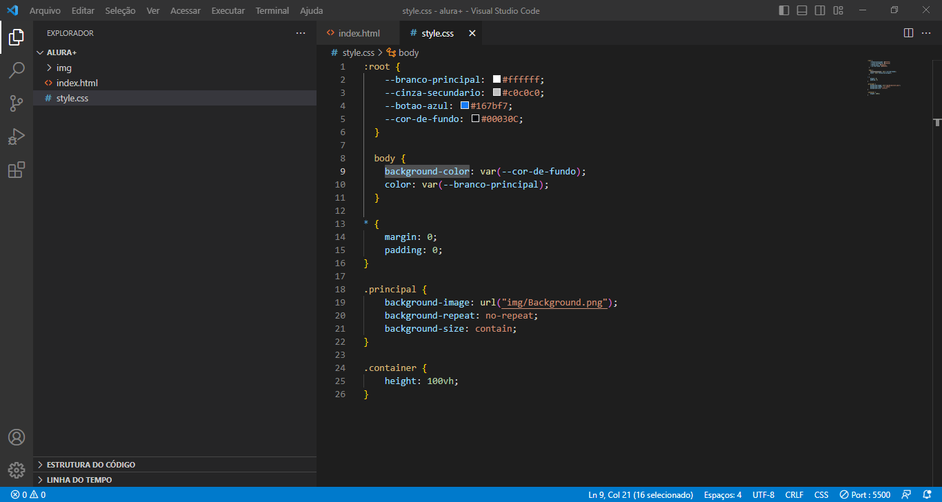The image size is (942, 502).
Task: Open the Manage gear icon
Action: pos(17,470)
